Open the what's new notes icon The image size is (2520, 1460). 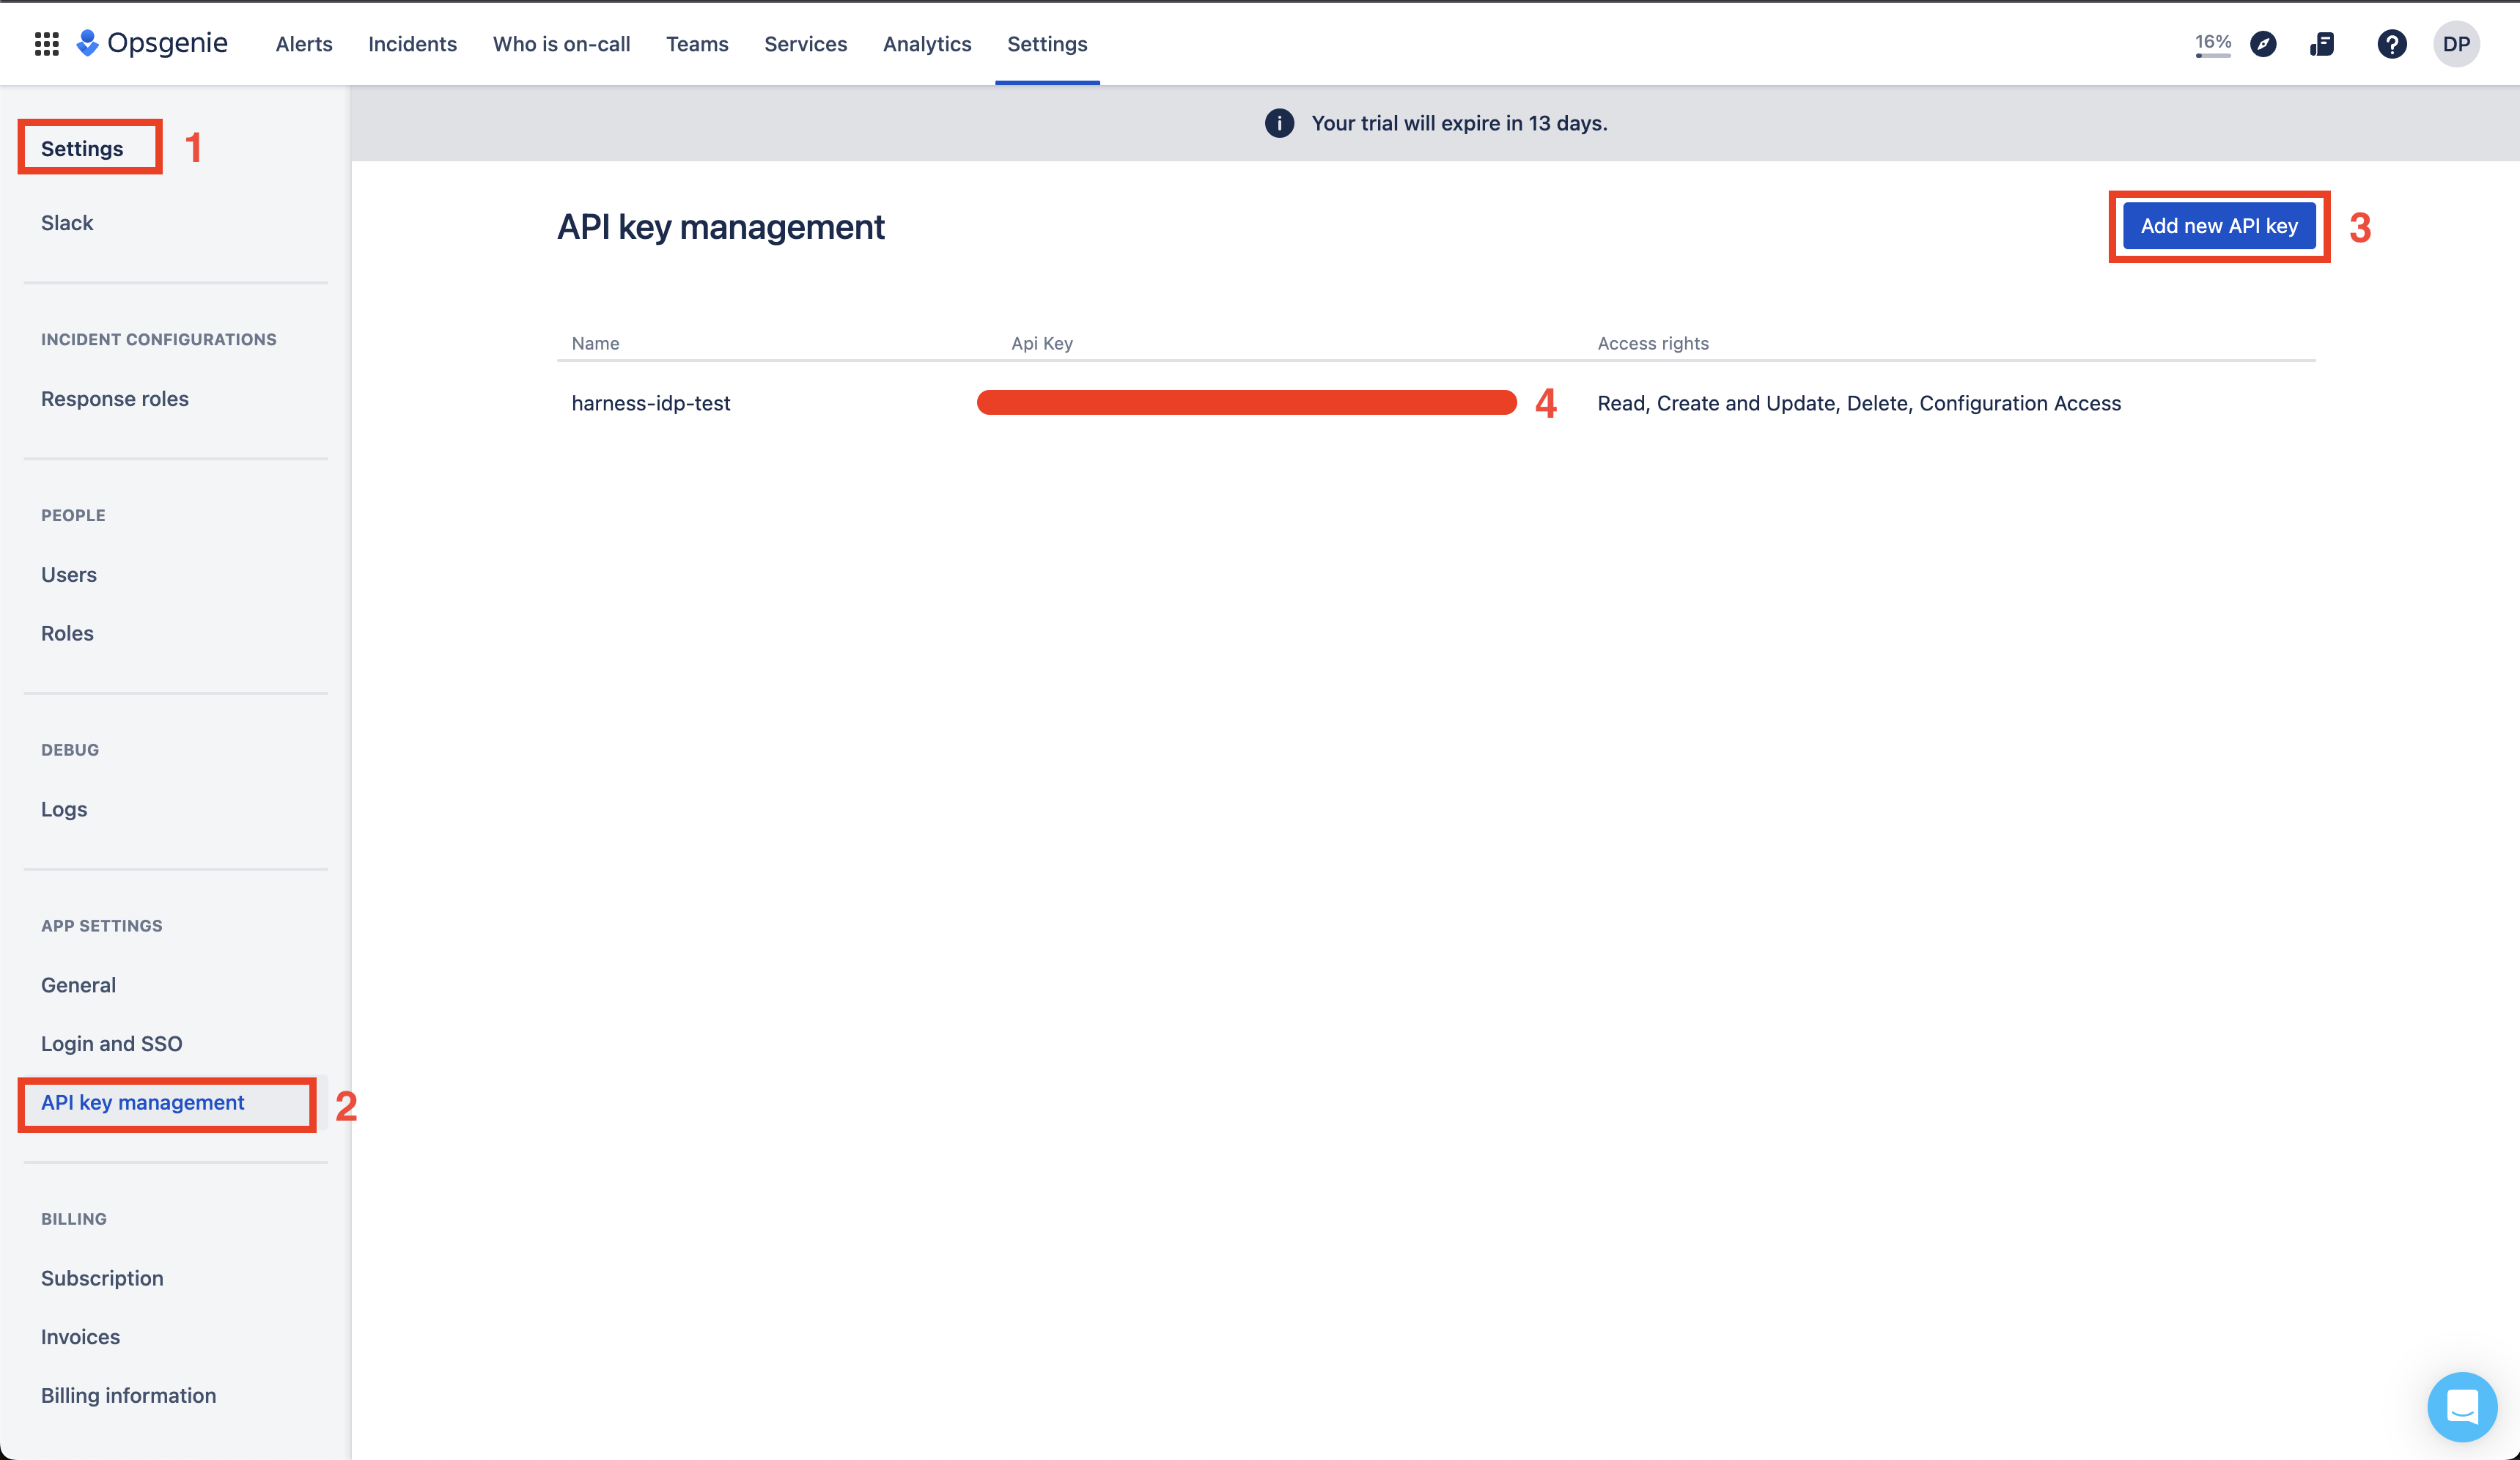(2322, 44)
